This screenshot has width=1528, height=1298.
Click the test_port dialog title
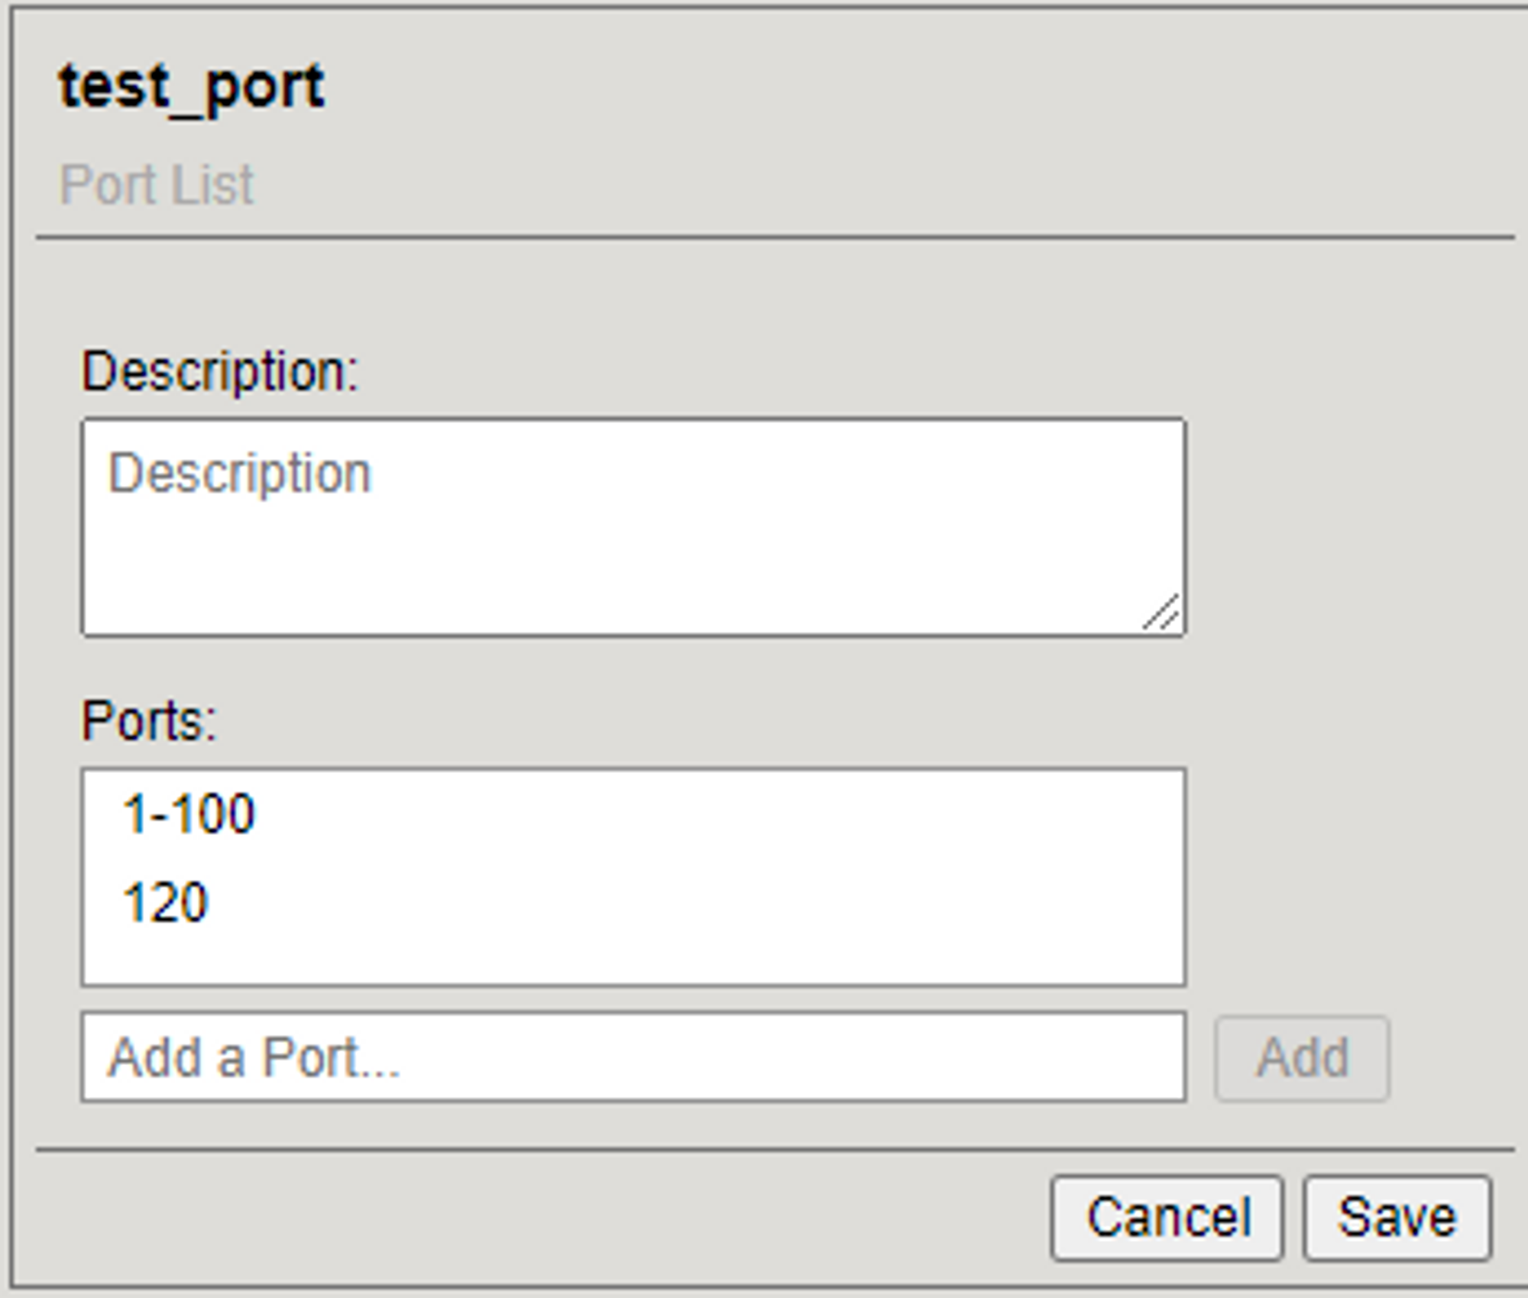click(x=192, y=89)
